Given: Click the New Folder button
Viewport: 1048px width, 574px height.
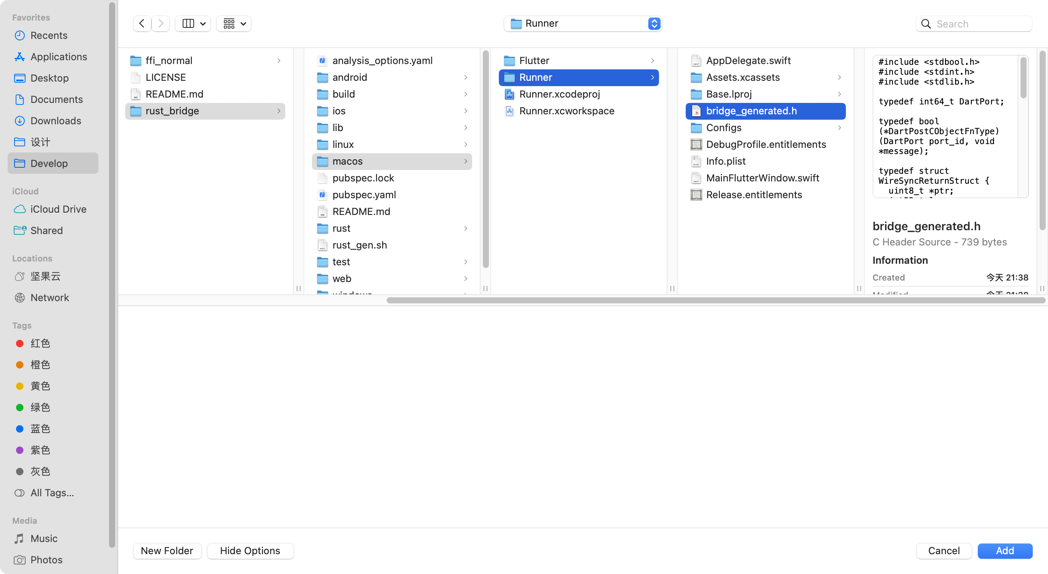Looking at the screenshot, I should [x=167, y=551].
